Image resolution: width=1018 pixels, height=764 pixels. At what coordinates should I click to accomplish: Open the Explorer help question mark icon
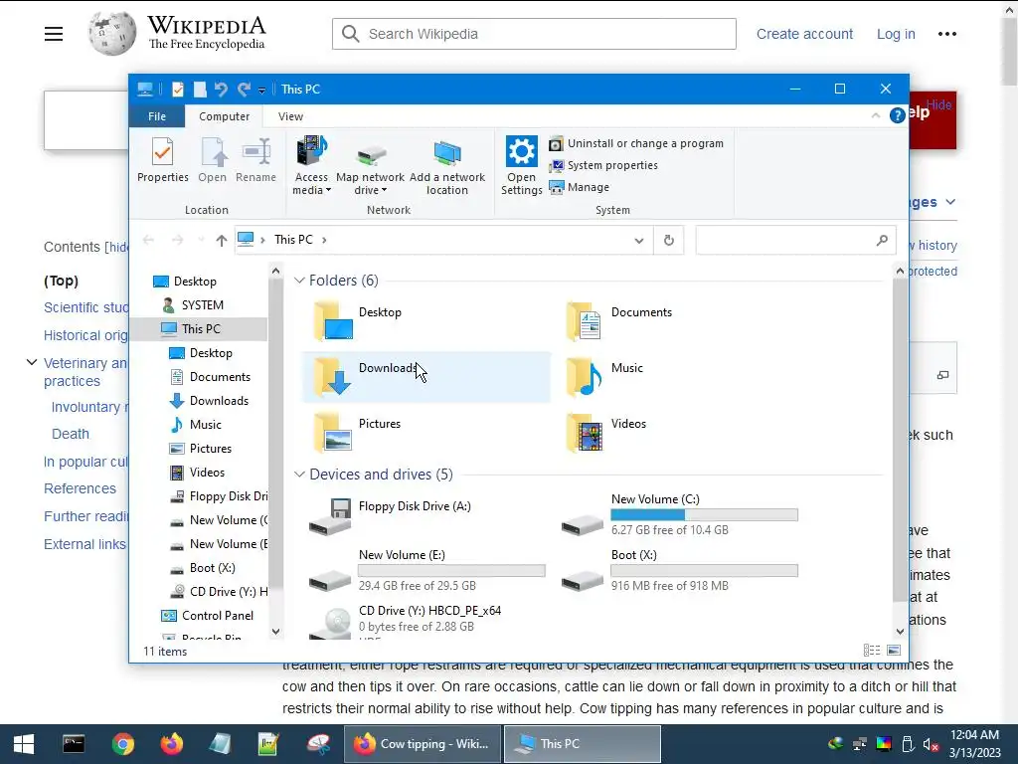(898, 115)
